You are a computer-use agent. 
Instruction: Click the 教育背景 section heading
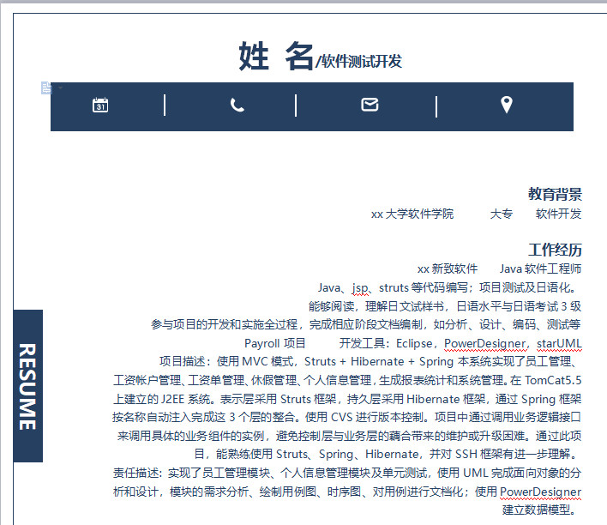pos(555,194)
